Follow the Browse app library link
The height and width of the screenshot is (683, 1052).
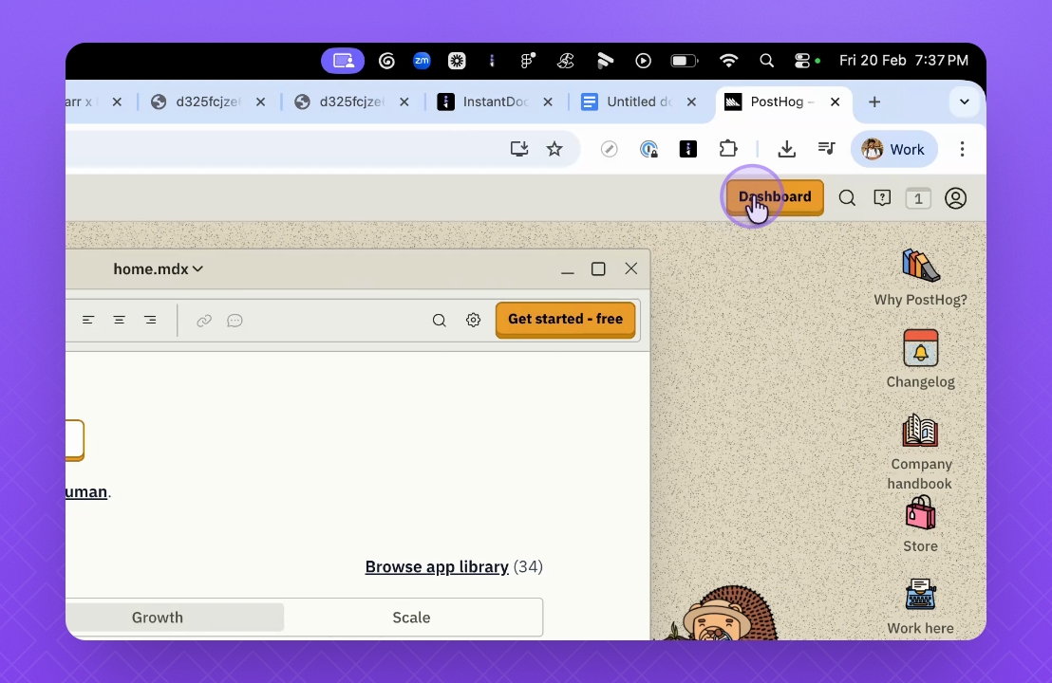click(437, 566)
